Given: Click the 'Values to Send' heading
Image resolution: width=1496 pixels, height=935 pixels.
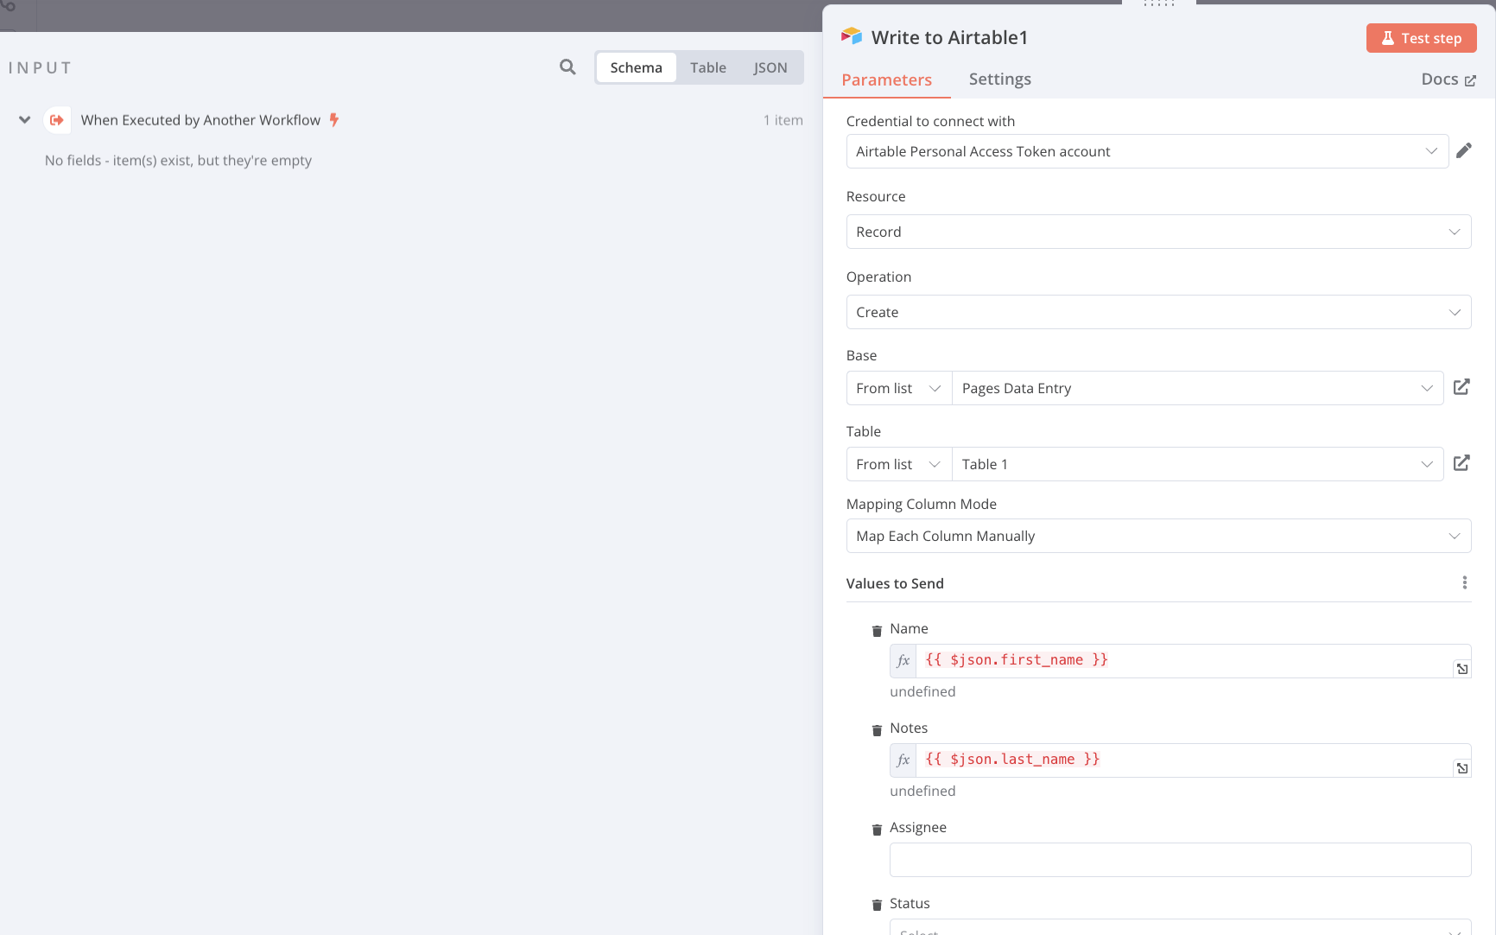Looking at the screenshot, I should click(x=895, y=583).
